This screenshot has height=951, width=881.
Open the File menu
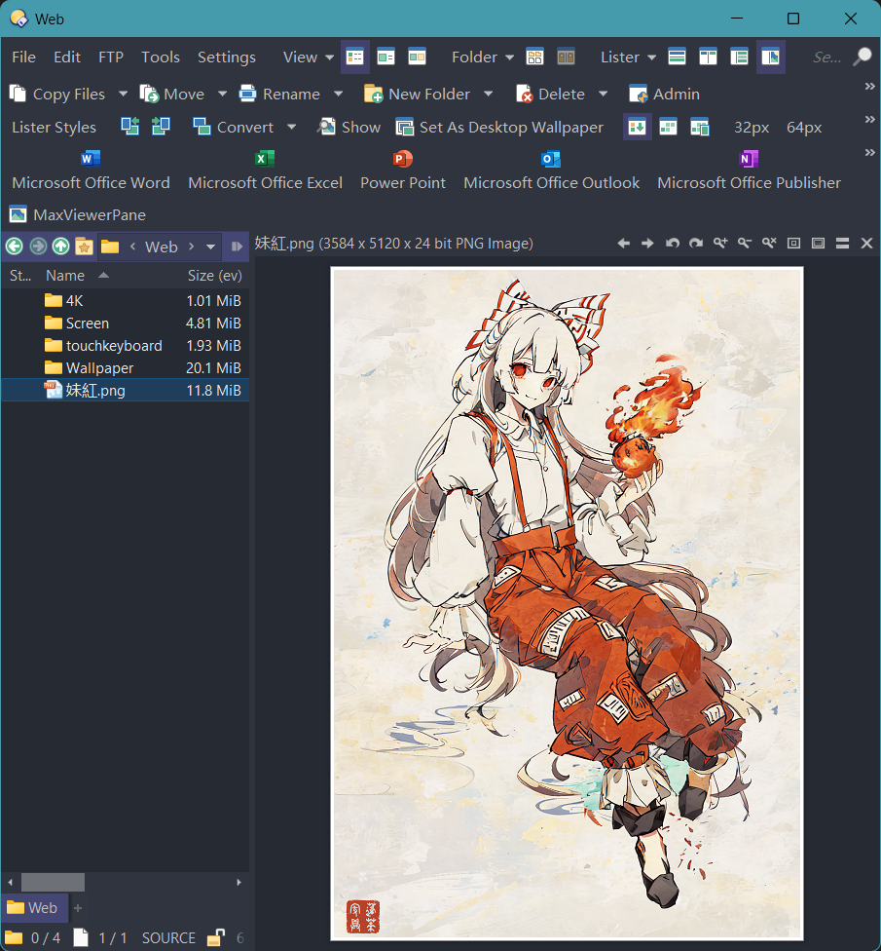[23, 57]
